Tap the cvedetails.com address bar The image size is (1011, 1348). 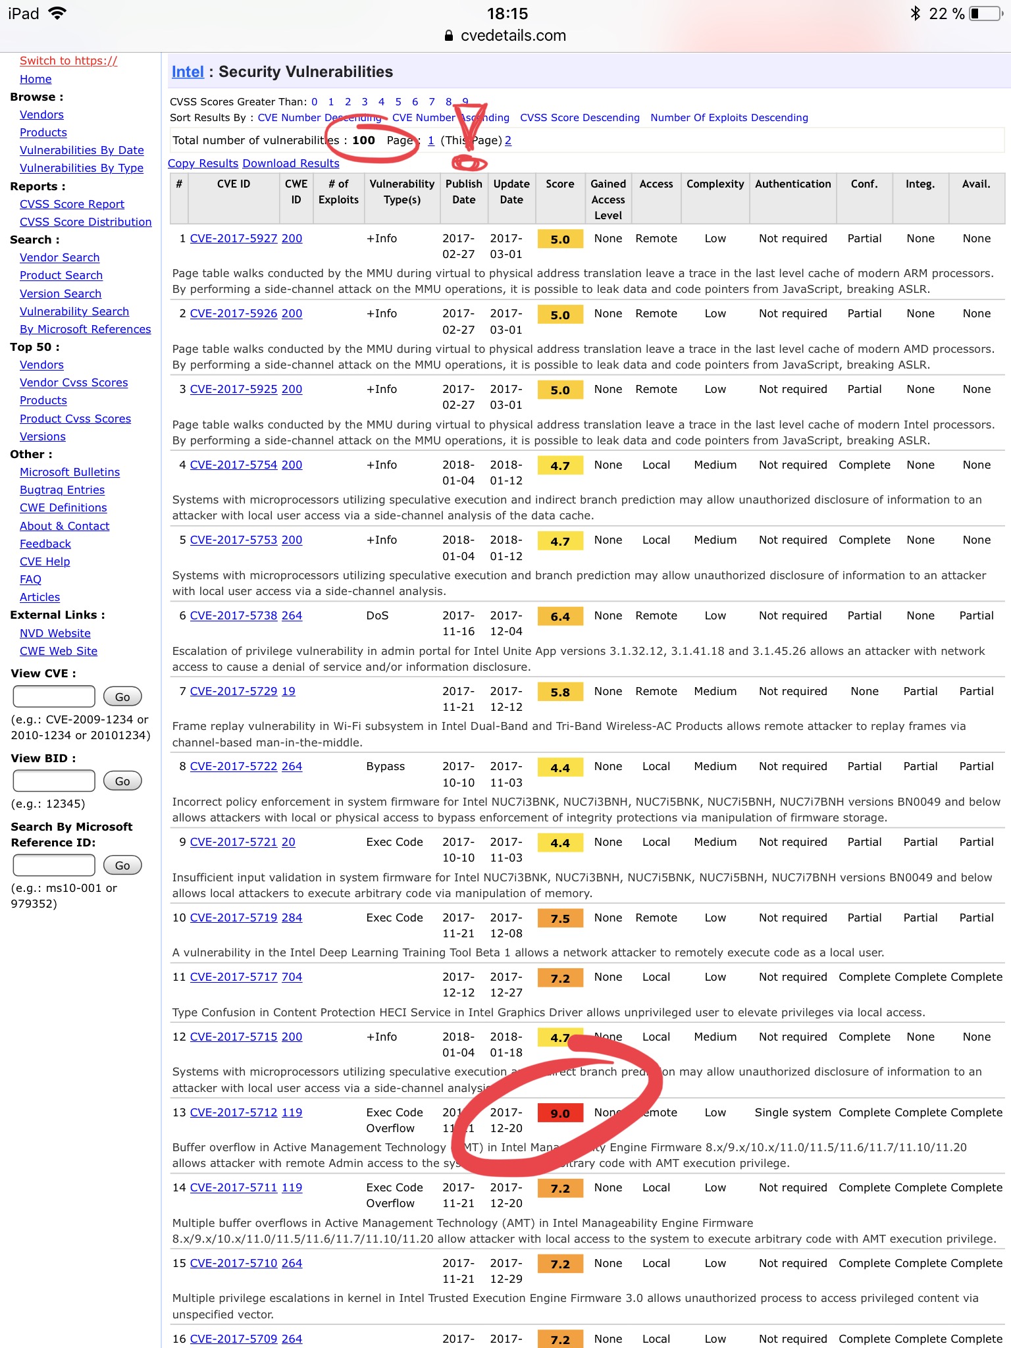(505, 36)
